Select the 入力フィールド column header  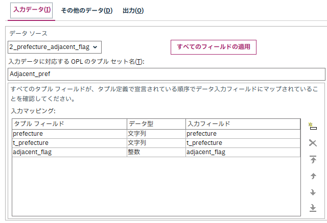(243, 124)
